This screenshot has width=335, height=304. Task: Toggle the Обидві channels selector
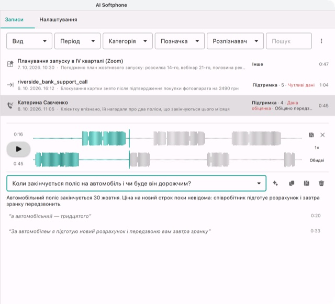(x=317, y=160)
